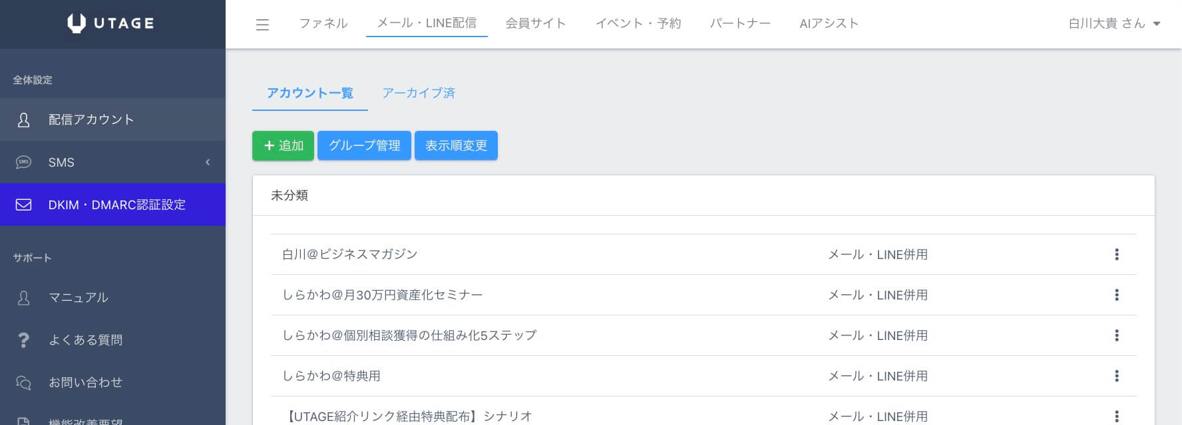The height and width of the screenshot is (425, 1182).
Task: Open options menu for しらかわ@特典用
Action: pyautogui.click(x=1117, y=376)
